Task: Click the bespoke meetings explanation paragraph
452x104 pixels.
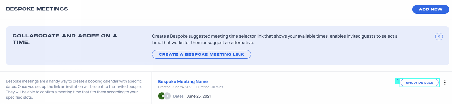Action: (x=74, y=89)
